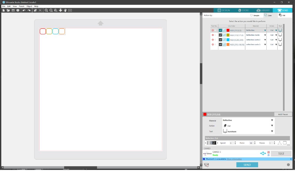Click the AutoBlade tool icon in red row
Image resolution: width=295 pixels, height=171 pixels.
click(280, 30)
